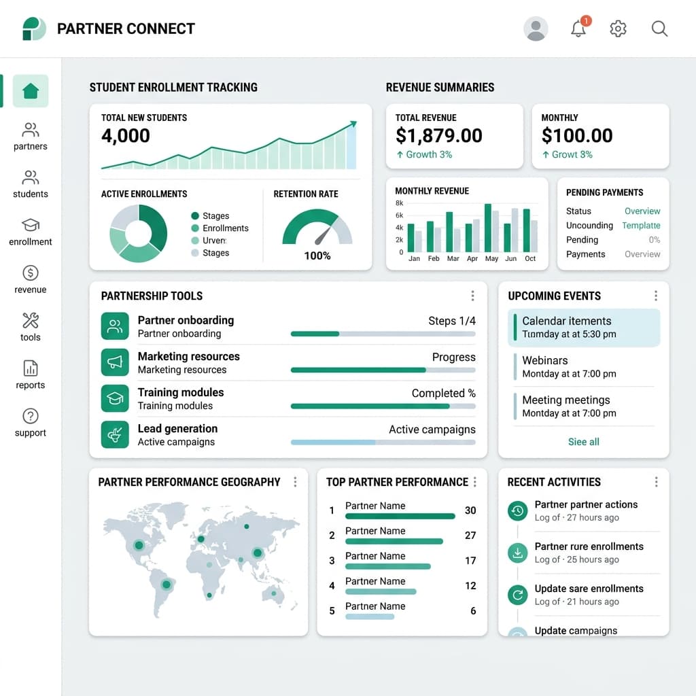Open support in the sidebar

[30, 423]
